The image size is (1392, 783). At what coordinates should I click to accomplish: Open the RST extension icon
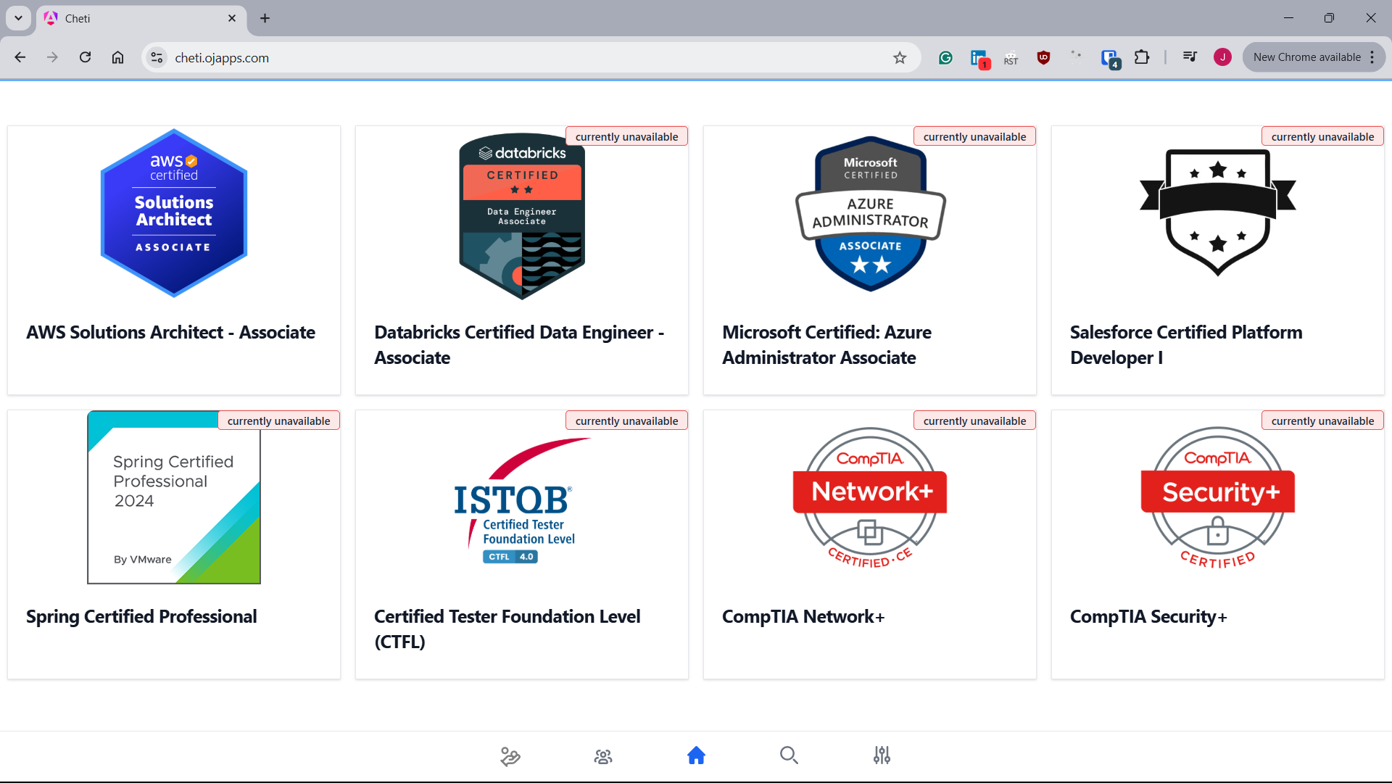tap(1011, 58)
